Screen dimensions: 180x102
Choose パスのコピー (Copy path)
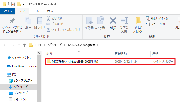tap(56, 24)
